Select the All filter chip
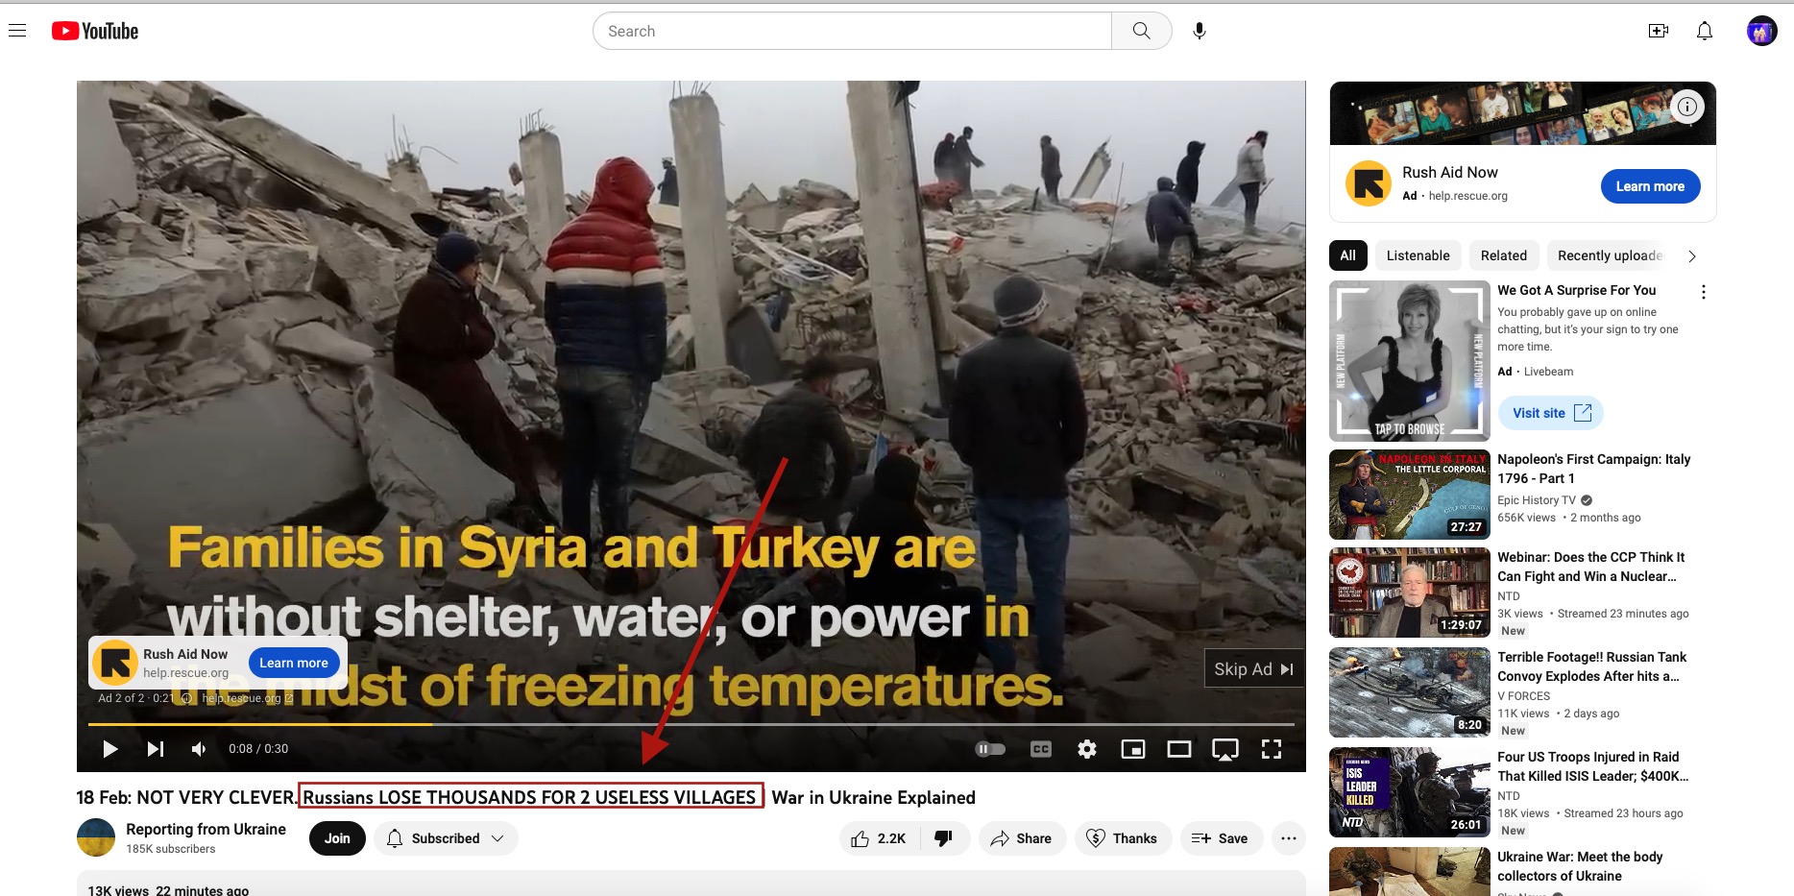1794x896 pixels. [1348, 255]
